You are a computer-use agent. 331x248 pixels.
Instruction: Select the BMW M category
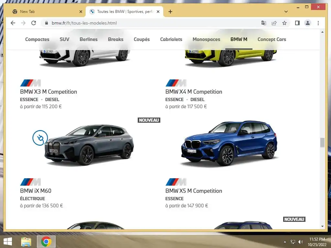239,39
